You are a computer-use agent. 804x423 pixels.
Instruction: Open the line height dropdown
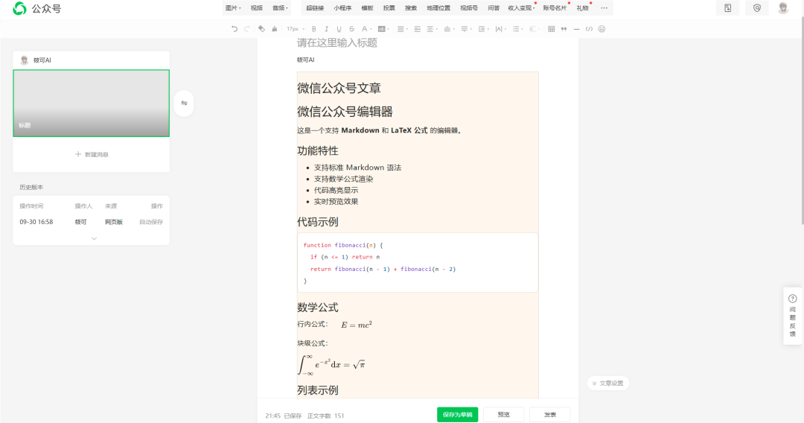click(x=483, y=29)
